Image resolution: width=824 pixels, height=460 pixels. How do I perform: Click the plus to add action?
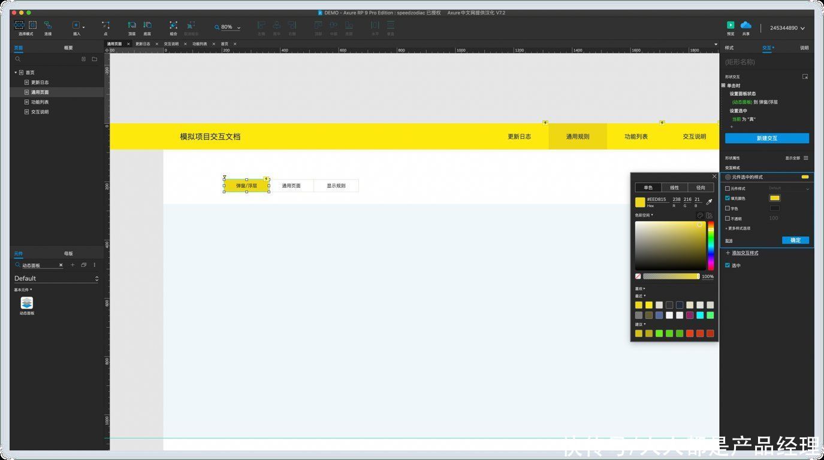732,127
